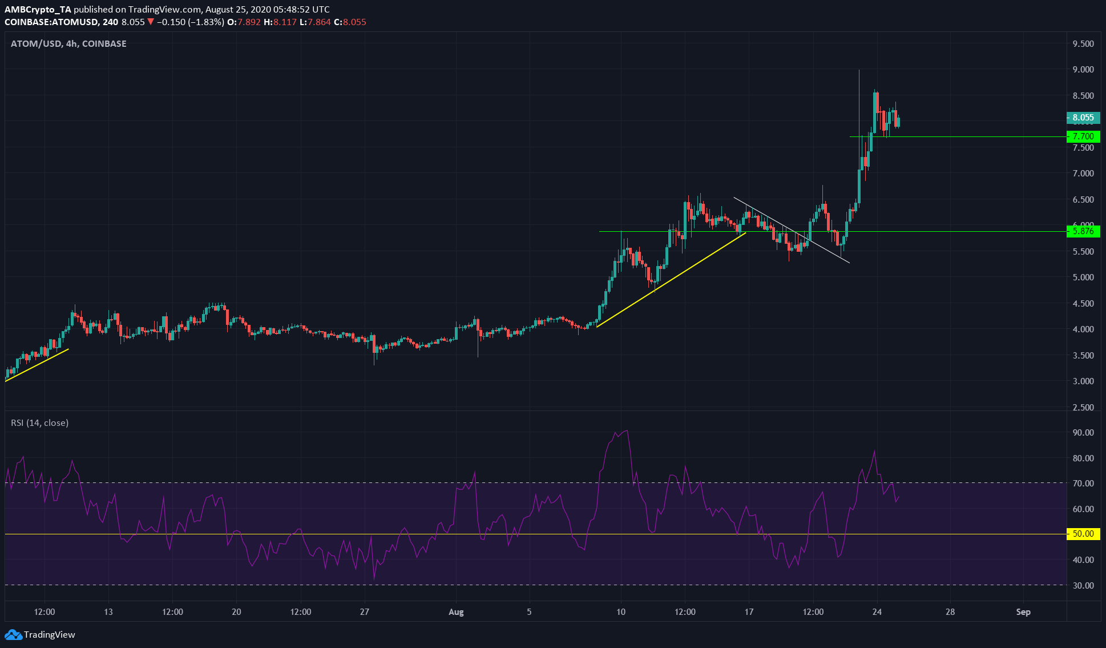Click the 5.000 price axis label
The image size is (1106, 648).
1083,277
